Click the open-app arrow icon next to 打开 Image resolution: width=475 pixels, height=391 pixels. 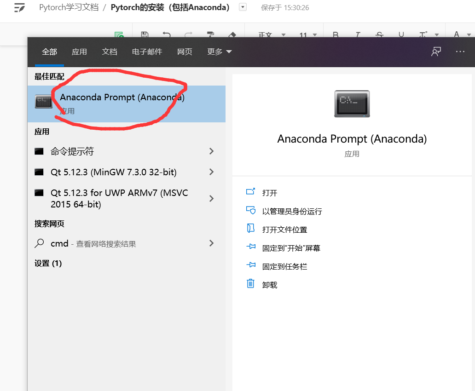coord(250,191)
